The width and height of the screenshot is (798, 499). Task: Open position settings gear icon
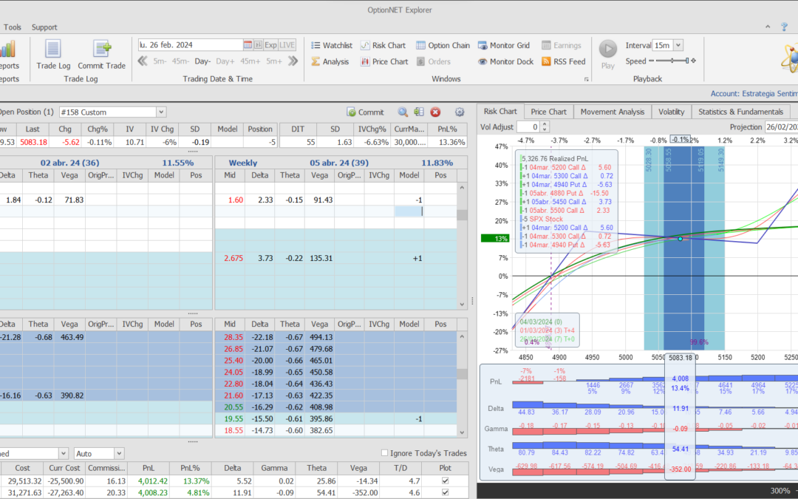(x=460, y=112)
